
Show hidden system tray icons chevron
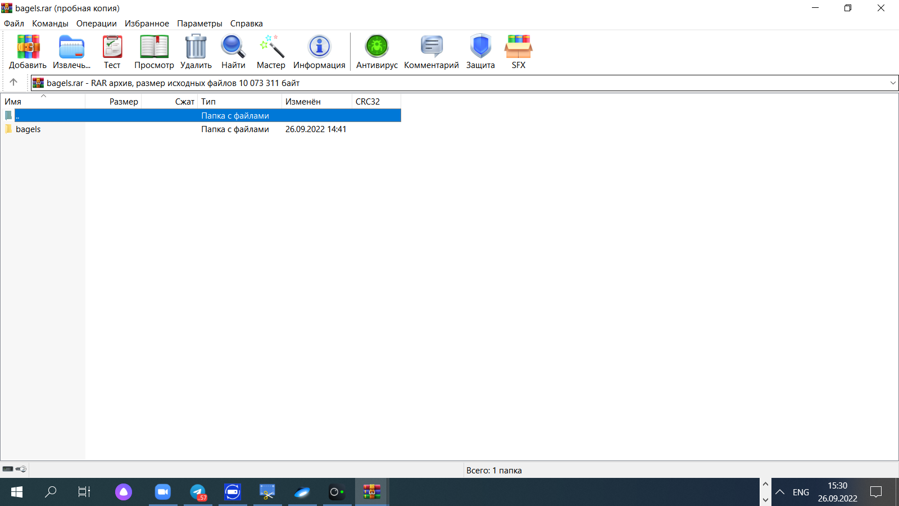tap(780, 492)
